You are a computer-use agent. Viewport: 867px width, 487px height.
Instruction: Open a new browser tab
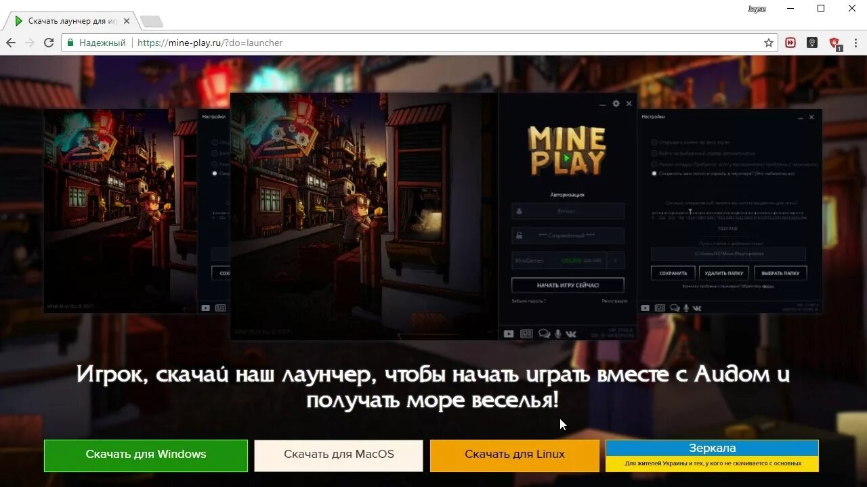click(x=150, y=22)
